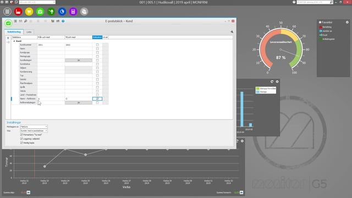Click the magnifier search icon in window toolbar

click(x=26, y=21)
